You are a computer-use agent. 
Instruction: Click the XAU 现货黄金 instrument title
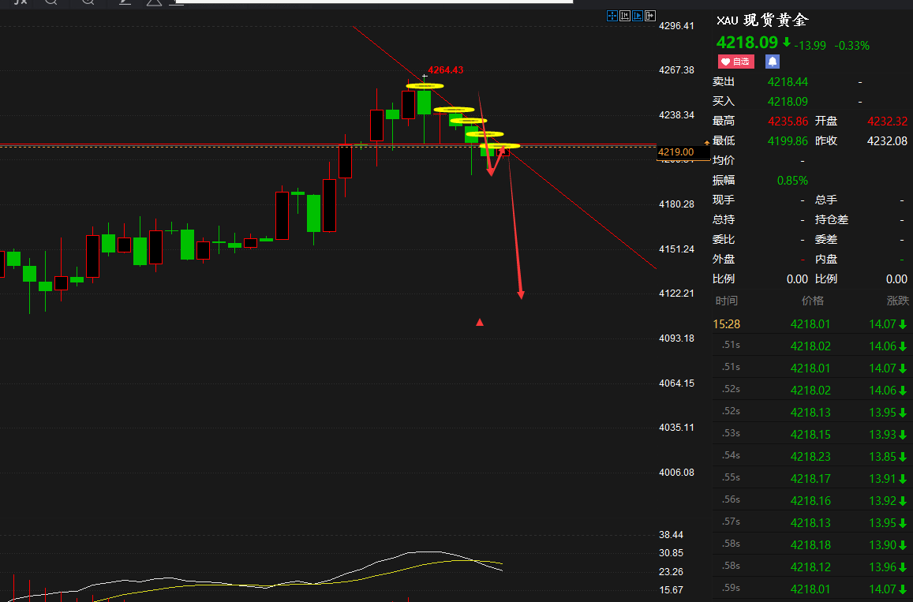tap(762, 21)
